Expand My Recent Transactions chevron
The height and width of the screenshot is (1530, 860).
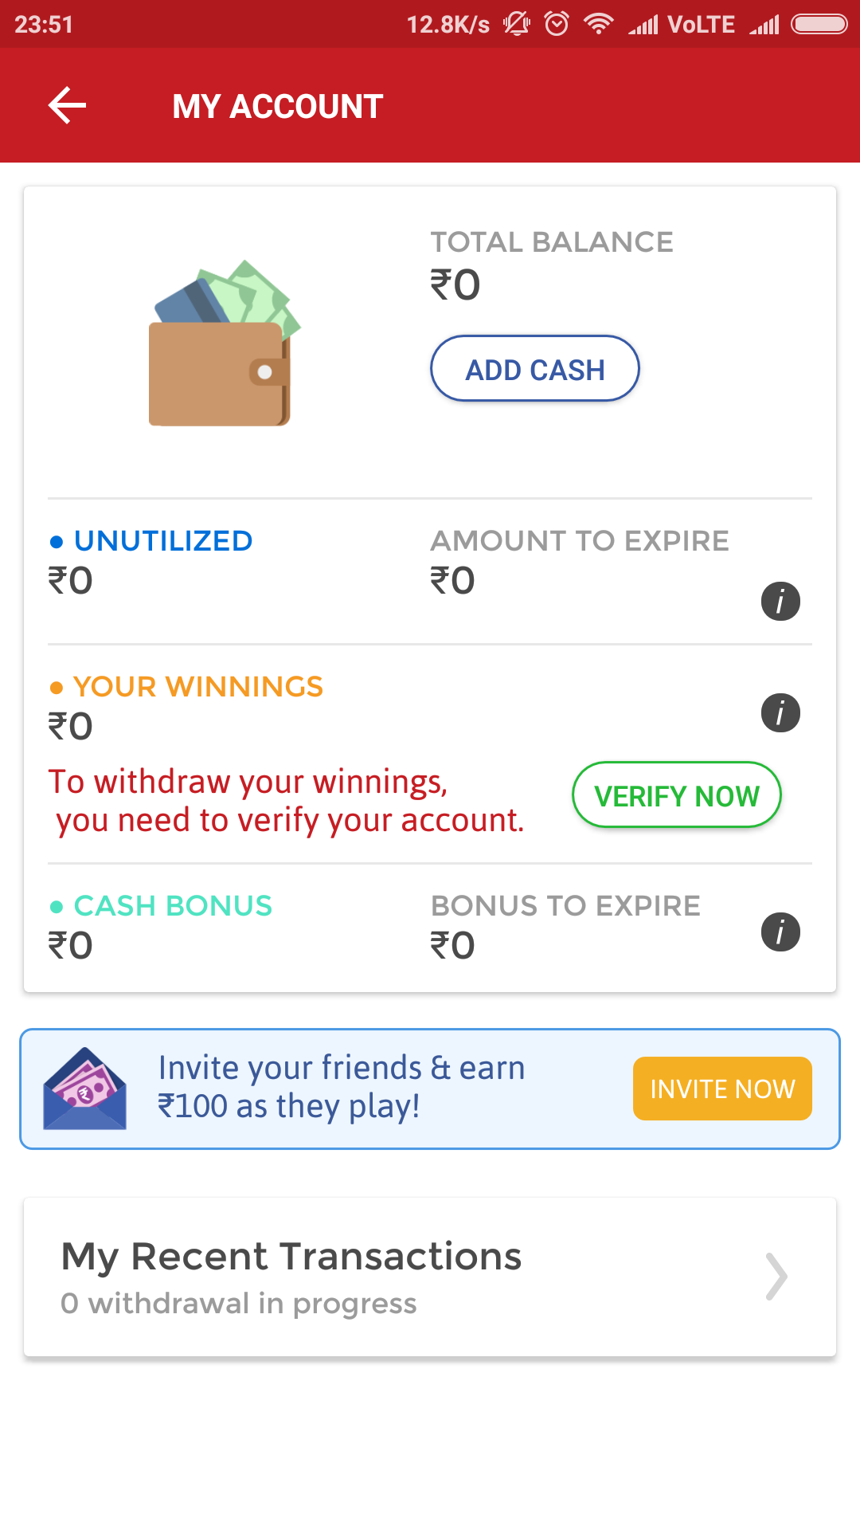click(x=776, y=1277)
